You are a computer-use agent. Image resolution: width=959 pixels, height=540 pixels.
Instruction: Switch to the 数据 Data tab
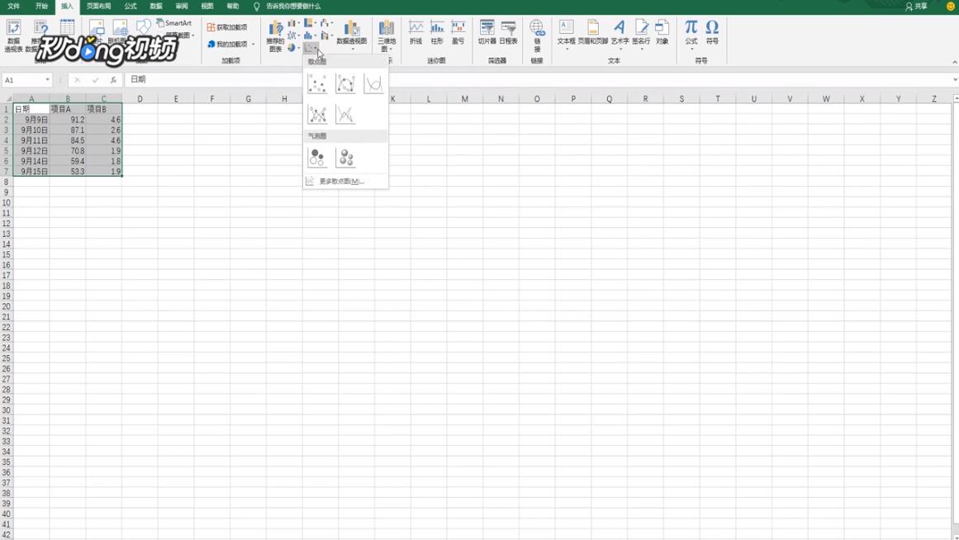(x=156, y=6)
